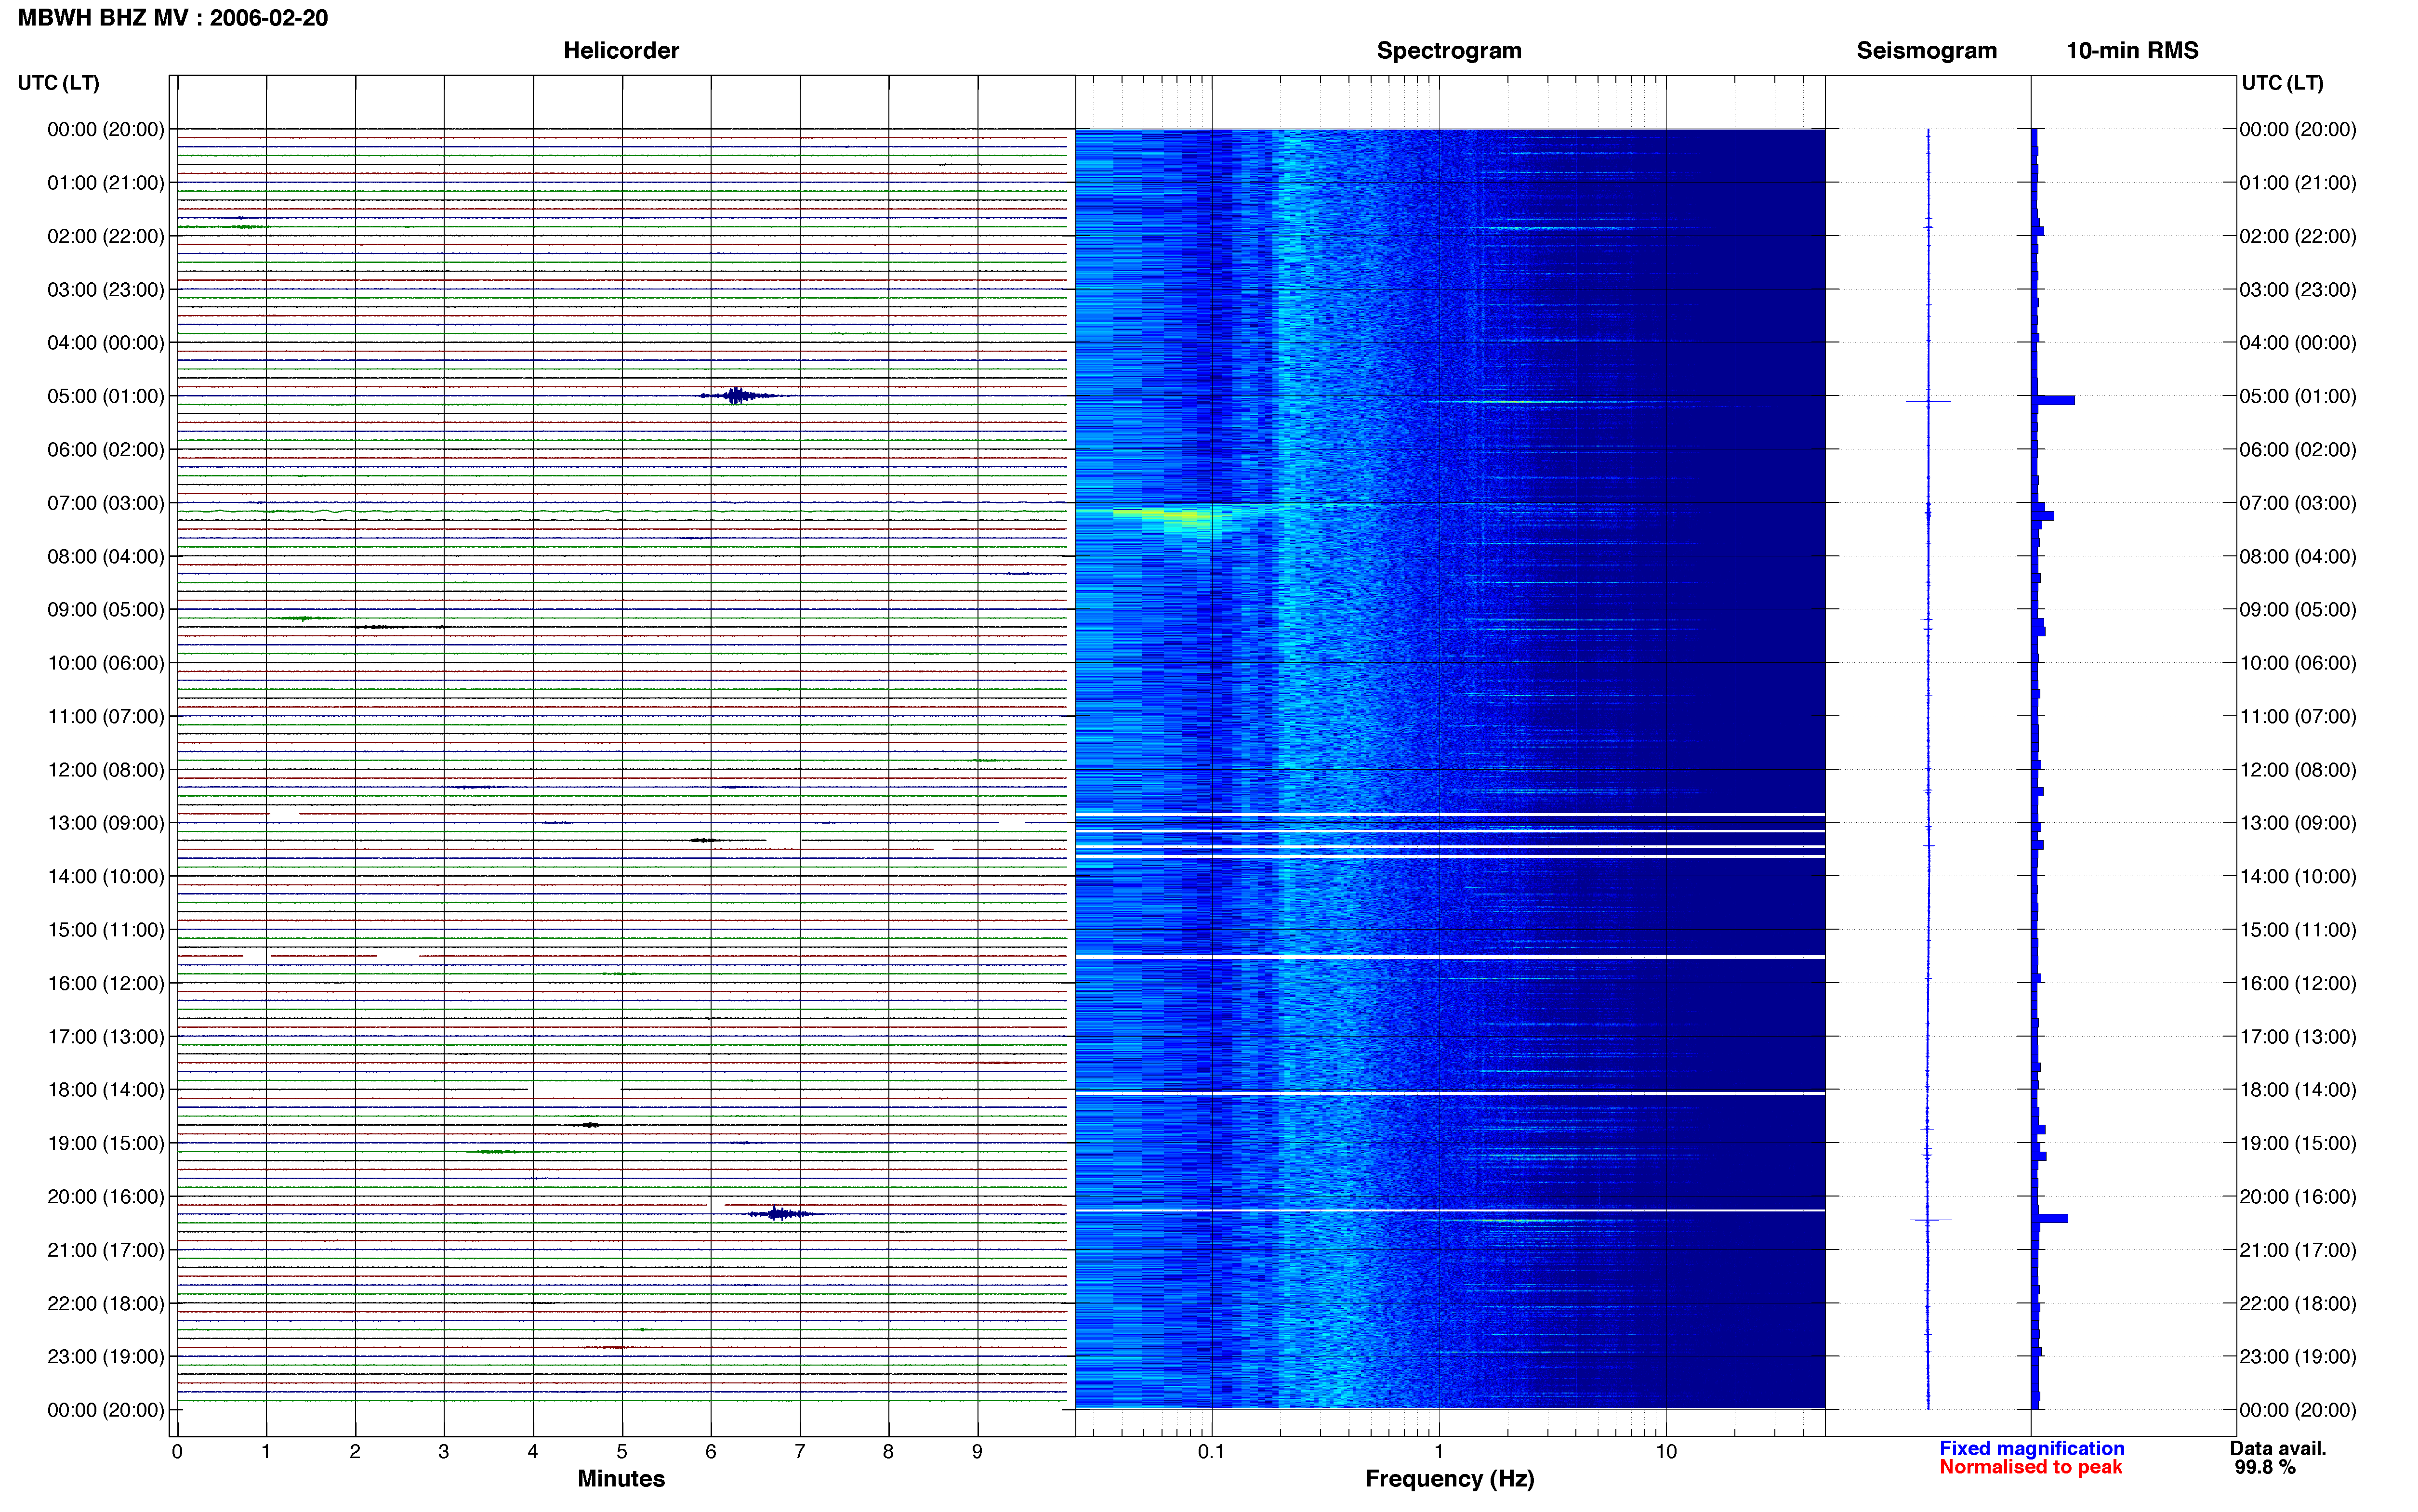
Task: Click the plot title 'MBWH BHZ MV : 2006-02-20'
Action: pos(172,18)
